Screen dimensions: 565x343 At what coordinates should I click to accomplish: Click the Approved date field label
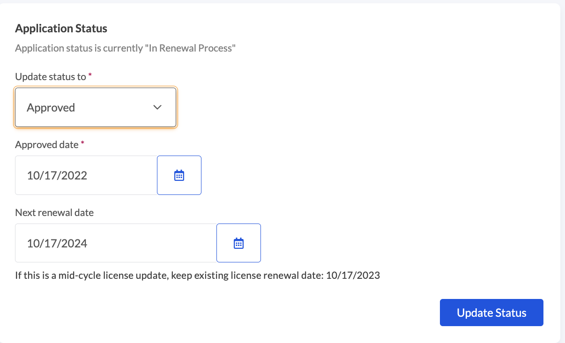(x=46, y=145)
